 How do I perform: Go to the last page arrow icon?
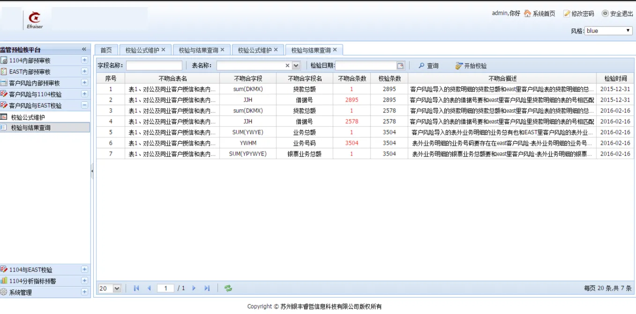207,289
